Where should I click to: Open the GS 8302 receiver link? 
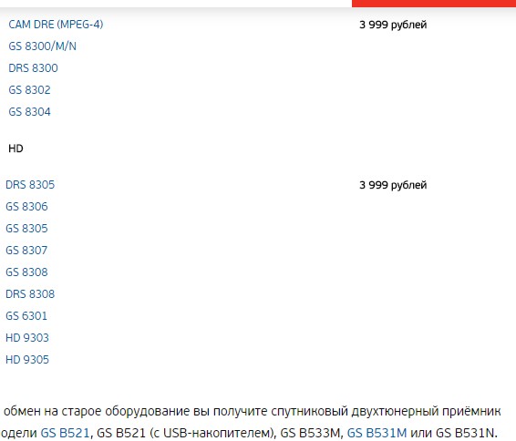point(29,90)
